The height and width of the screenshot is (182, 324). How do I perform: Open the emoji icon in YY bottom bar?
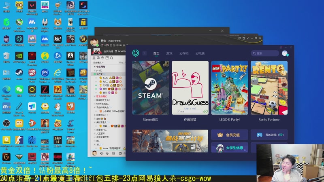[120, 153]
